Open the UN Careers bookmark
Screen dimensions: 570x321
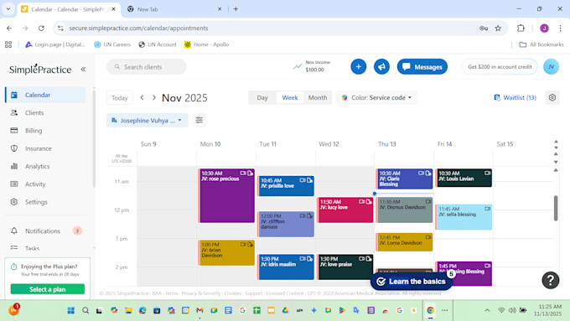pyautogui.click(x=112, y=44)
